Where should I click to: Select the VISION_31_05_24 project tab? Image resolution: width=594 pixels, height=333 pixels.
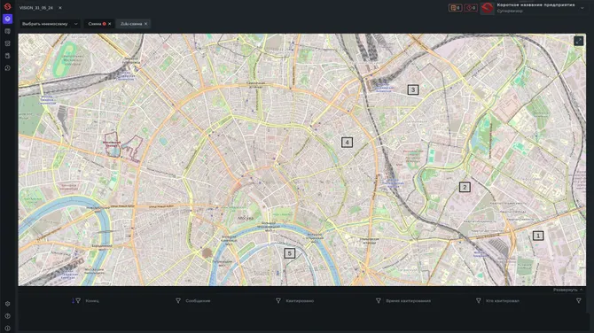[36, 8]
